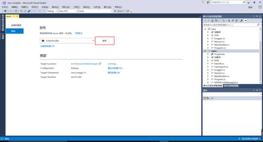Go to Home view in Solution Explorer
The image size is (263, 142).
point(213,21)
